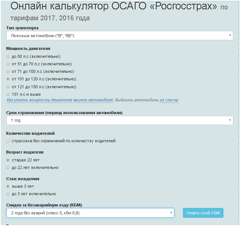The image size is (240, 226).
Task: Click the dropdown arrow on vehicle type field
Action: 230,36
